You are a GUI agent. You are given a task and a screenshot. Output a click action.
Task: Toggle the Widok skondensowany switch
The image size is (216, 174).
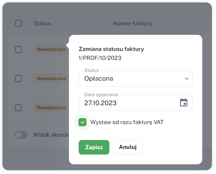tap(21, 135)
